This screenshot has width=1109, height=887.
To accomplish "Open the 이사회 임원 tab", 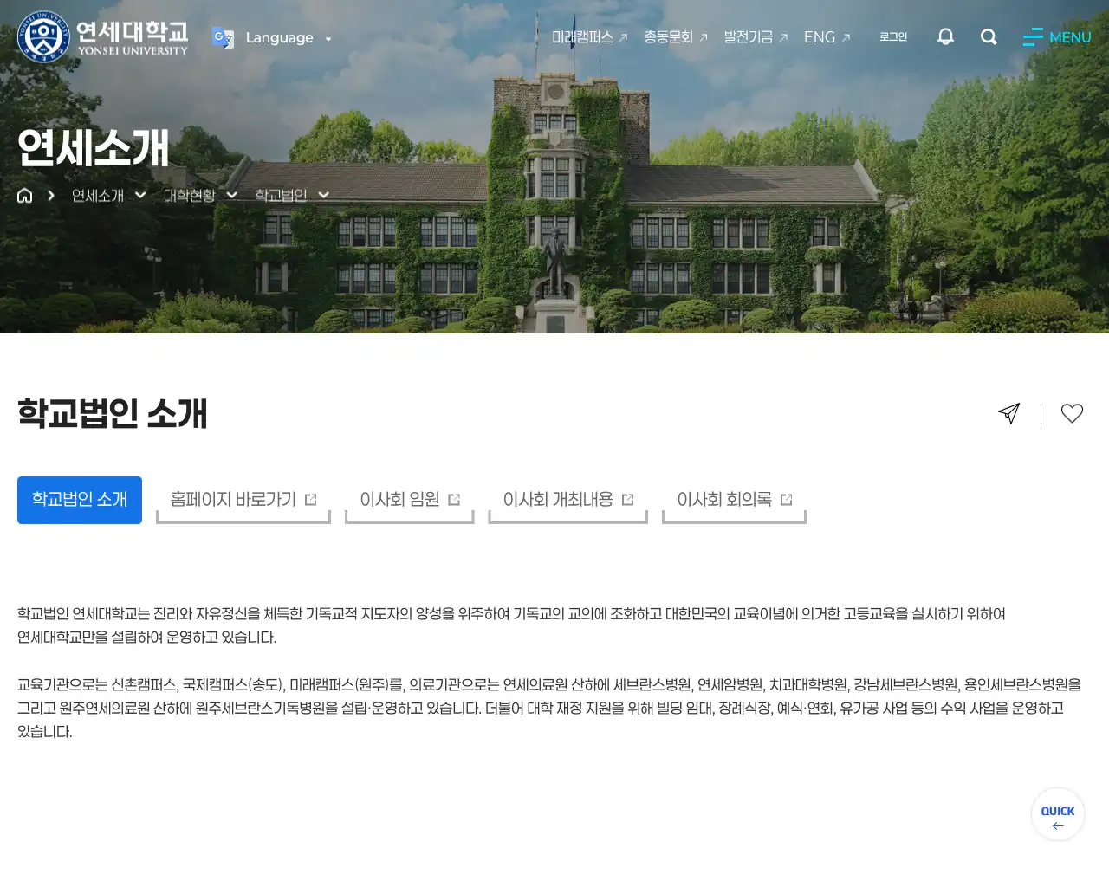I will (x=410, y=500).
